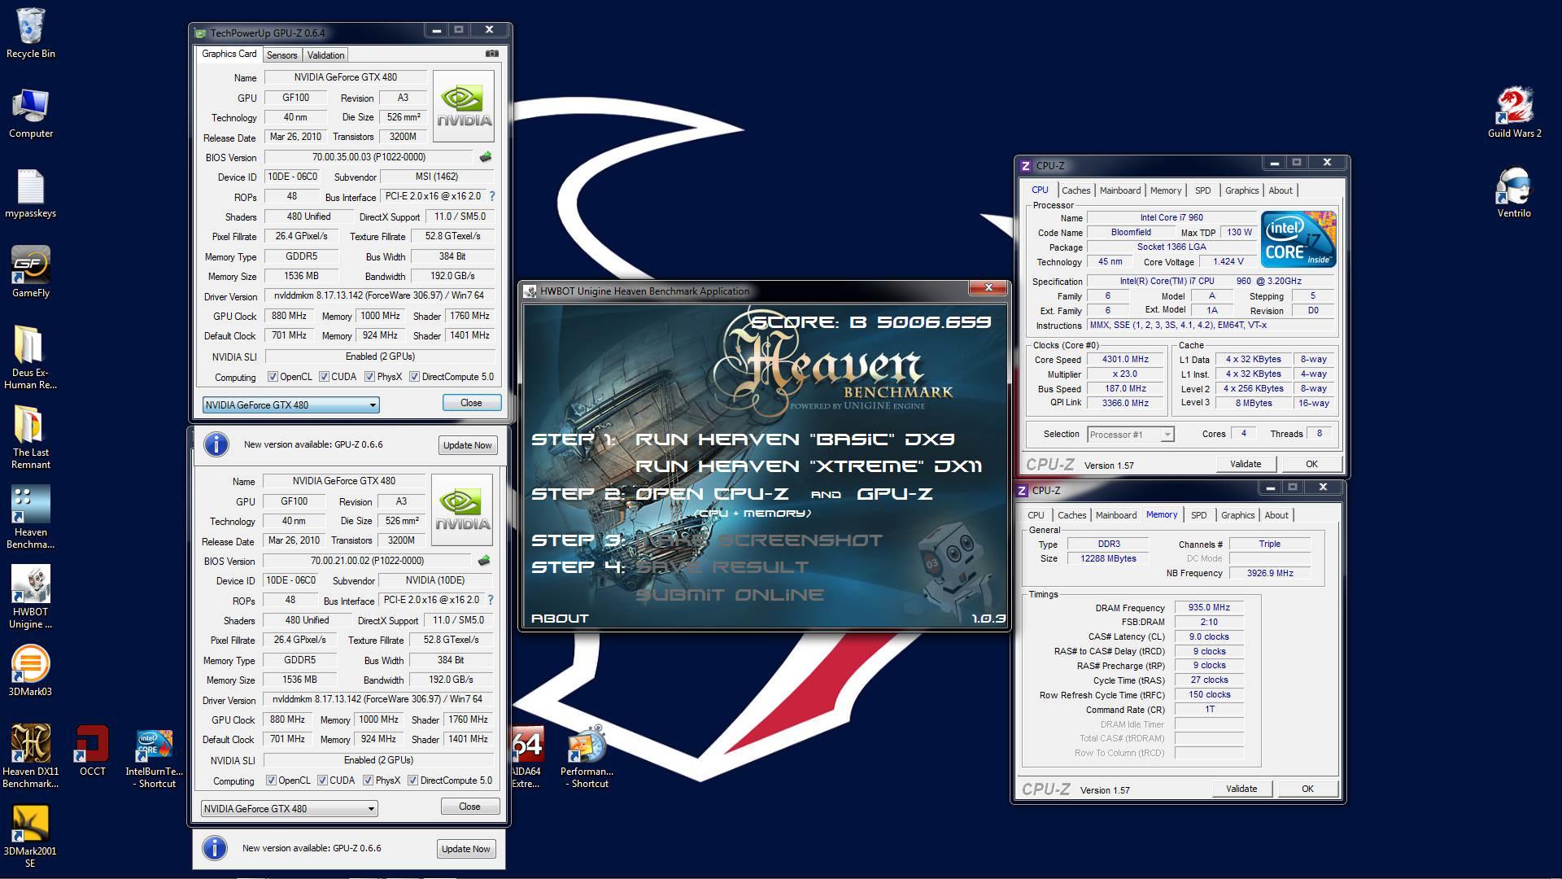The image size is (1562, 879).
Task: Click Close button in top GPU-Z
Action: pos(471,403)
